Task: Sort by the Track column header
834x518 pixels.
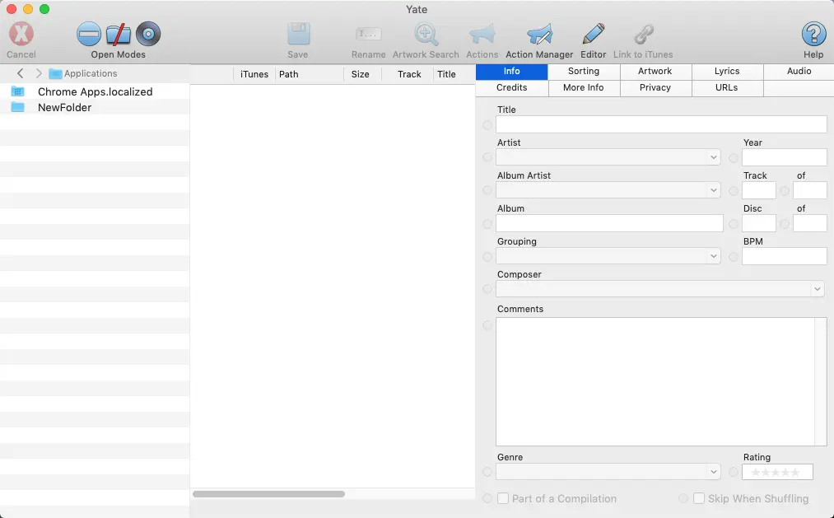Action: (x=408, y=74)
